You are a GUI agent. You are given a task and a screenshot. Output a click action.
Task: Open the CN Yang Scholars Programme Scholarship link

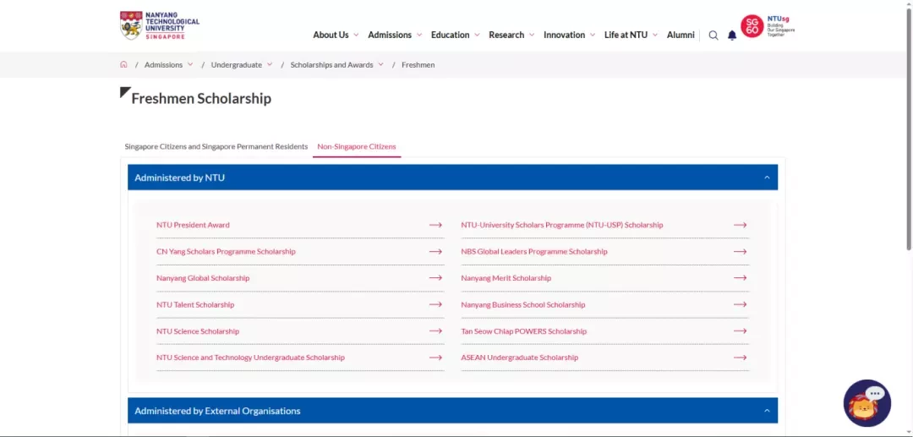click(226, 251)
